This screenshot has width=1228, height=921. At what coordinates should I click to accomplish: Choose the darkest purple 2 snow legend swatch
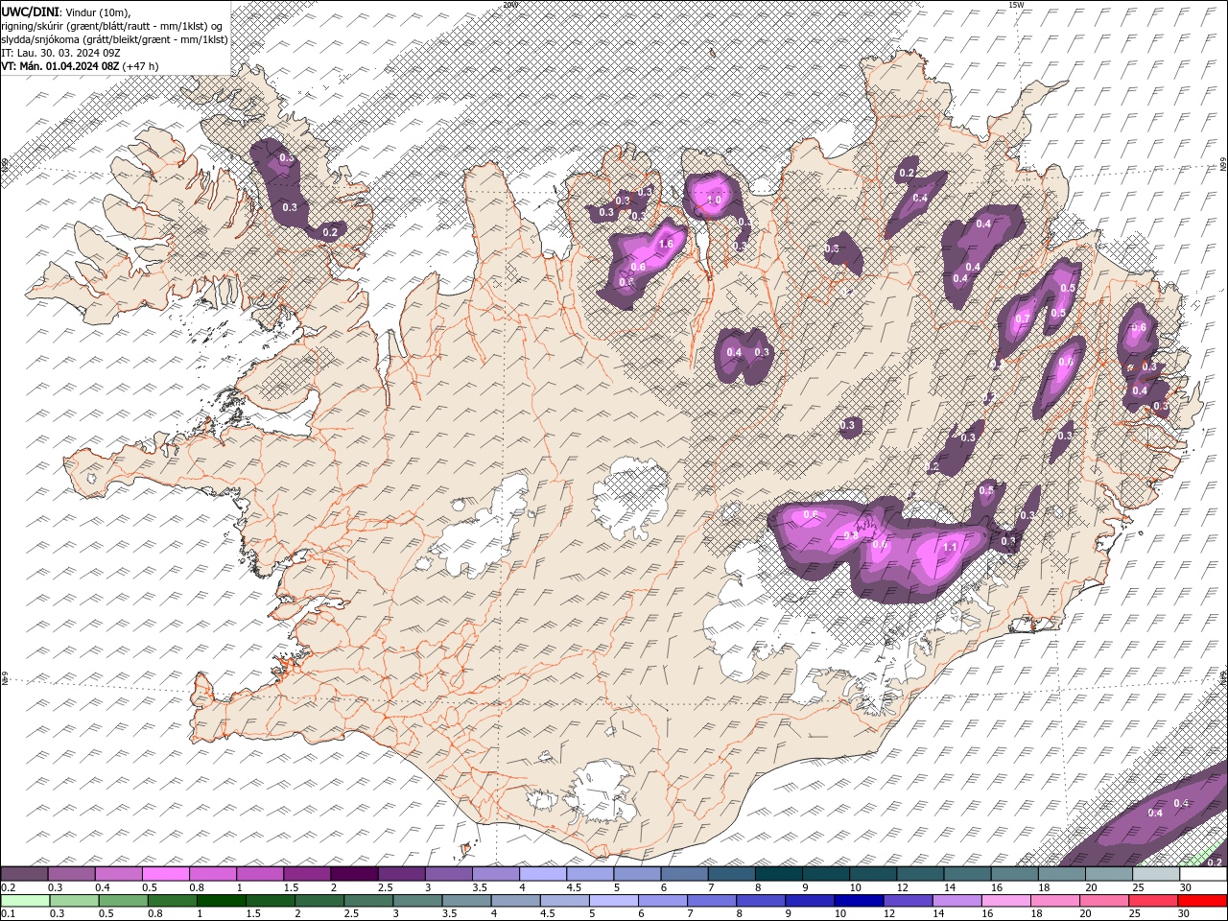coord(354,874)
